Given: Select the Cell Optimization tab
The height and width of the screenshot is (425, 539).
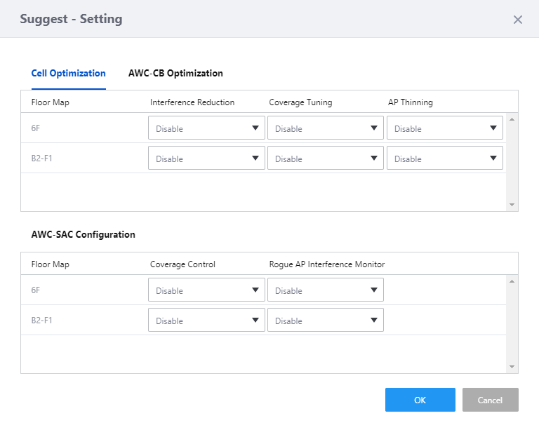Looking at the screenshot, I should tap(68, 73).
